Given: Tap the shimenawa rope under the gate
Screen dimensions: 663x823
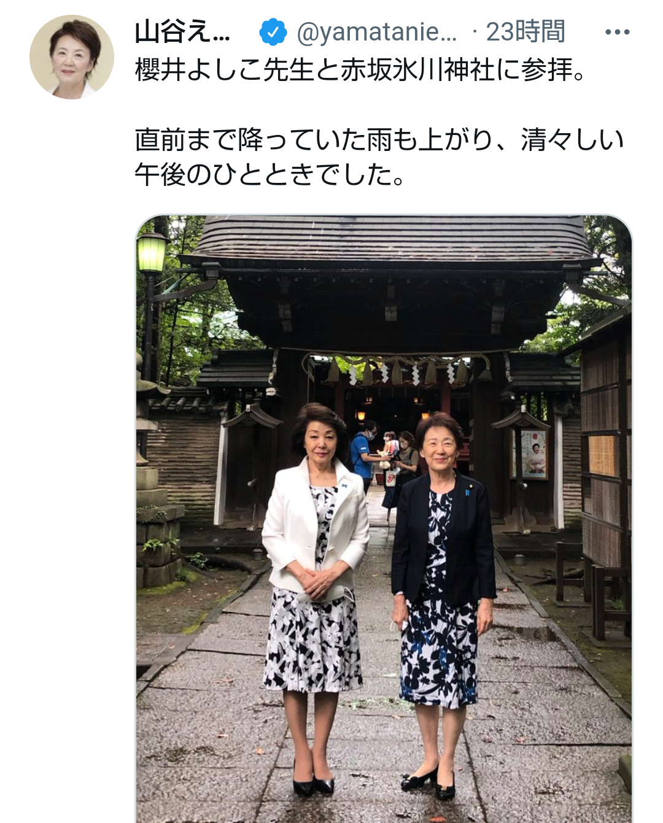Looking at the screenshot, I should [397, 367].
